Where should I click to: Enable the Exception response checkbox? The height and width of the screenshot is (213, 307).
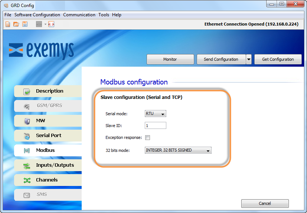click(x=147, y=138)
